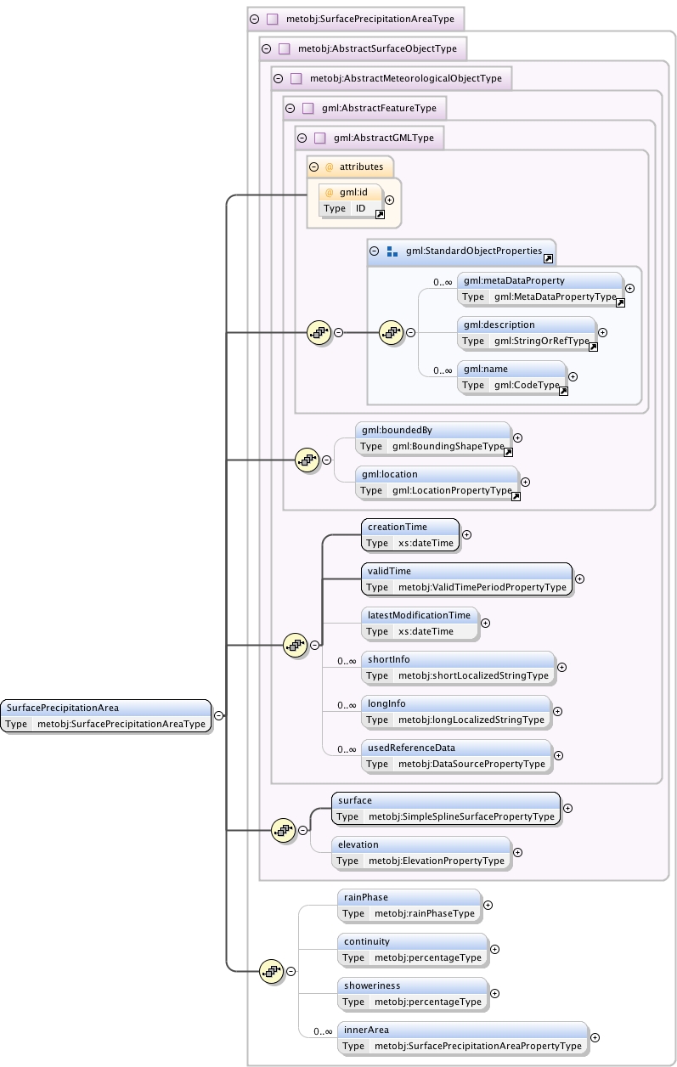Follow the reference arrow on gml:id

tap(380, 215)
